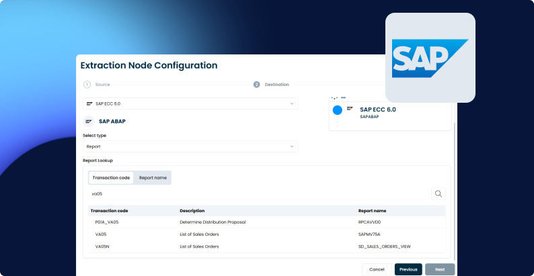
Task: Click Determine Distribution Proposal description
Action: point(213,222)
